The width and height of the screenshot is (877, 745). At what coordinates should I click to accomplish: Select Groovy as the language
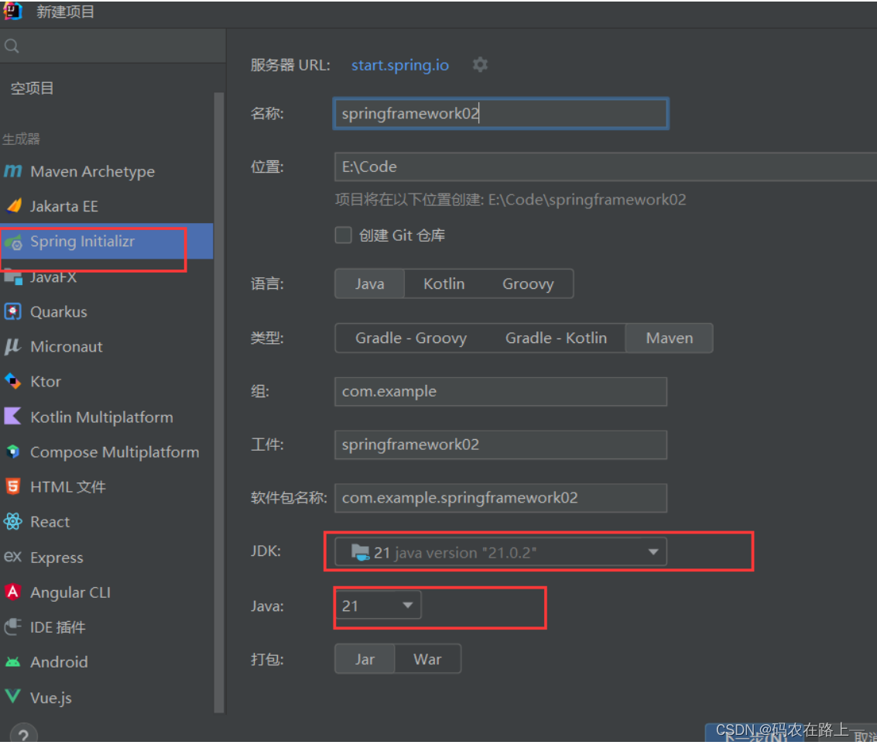click(528, 283)
